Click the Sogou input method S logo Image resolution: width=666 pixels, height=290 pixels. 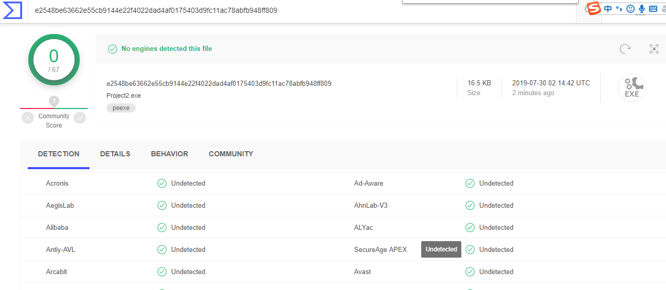click(x=595, y=9)
